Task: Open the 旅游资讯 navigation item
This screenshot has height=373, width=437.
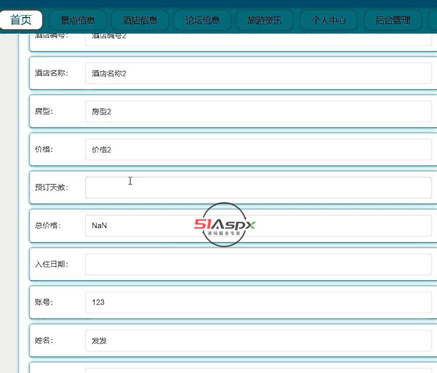Action: [x=265, y=20]
